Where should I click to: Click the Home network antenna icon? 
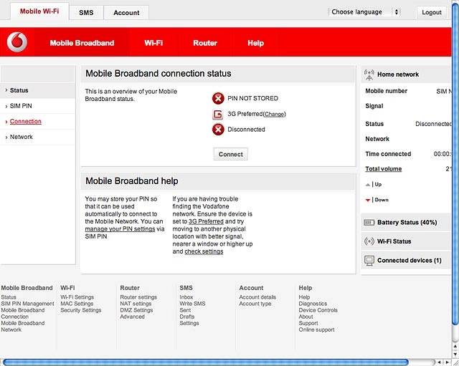click(x=369, y=74)
